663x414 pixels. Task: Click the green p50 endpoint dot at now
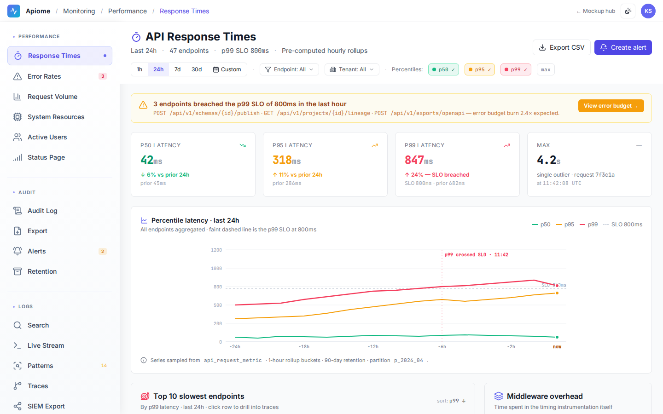(557, 337)
